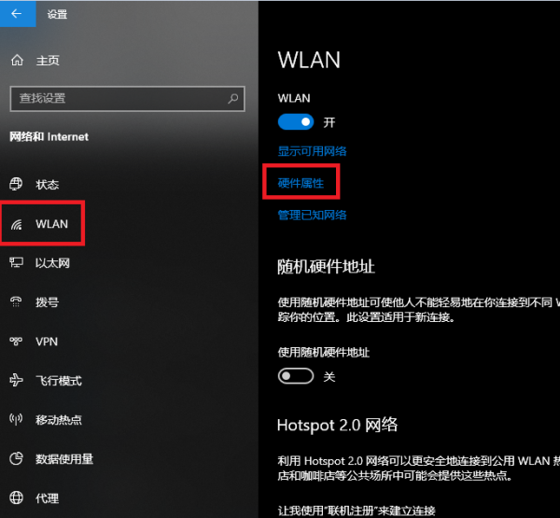Viewport: 560px width, 518px height.
Task: Click the VPN icon in sidebar
Action: (x=16, y=342)
